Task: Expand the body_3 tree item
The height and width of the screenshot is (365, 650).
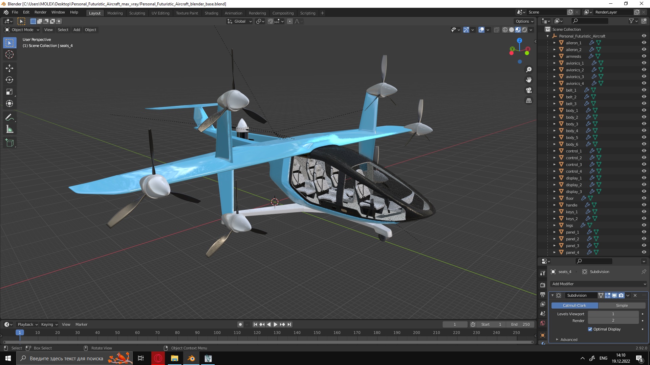Action: (554, 124)
